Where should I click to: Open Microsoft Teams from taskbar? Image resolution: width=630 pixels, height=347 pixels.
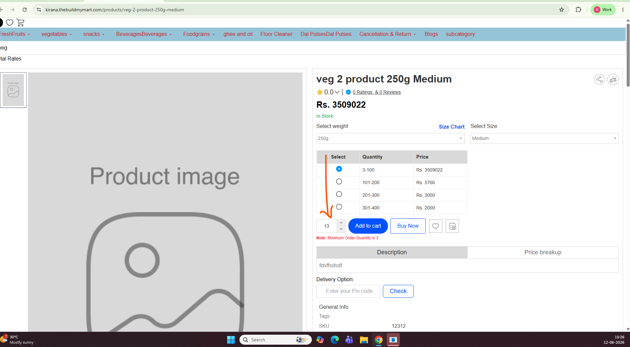[x=349, y=340]
